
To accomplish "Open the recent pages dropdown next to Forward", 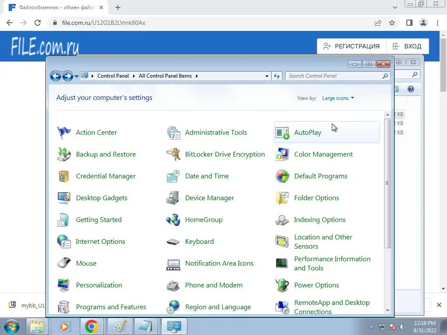I will [76, 76].
